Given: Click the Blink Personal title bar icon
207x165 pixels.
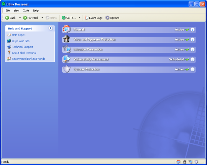Looking at the screenshot, I should pos(3,4).
